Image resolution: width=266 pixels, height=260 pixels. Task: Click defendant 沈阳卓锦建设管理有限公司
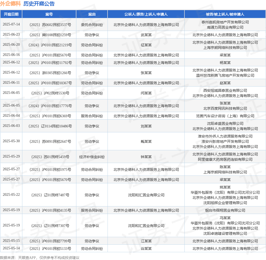point(225,233)
